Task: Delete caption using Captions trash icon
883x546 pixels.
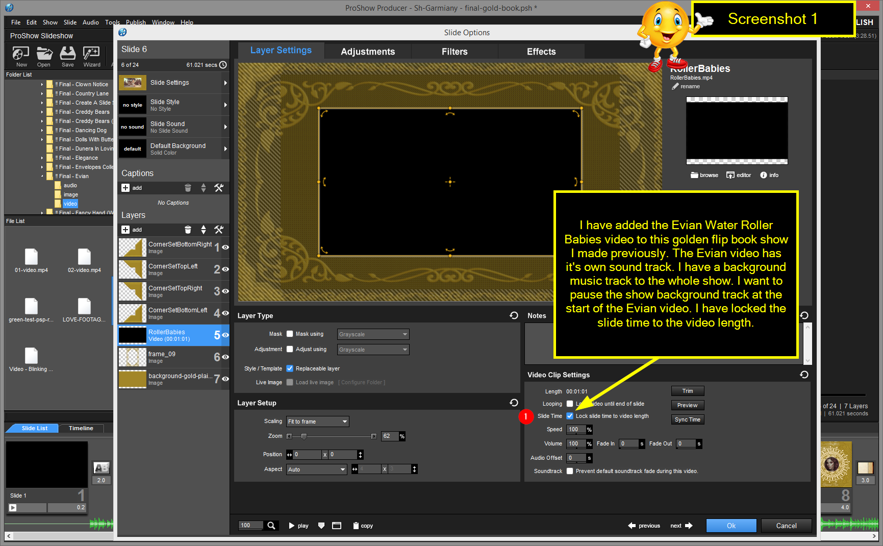Action: pos(188,188)
